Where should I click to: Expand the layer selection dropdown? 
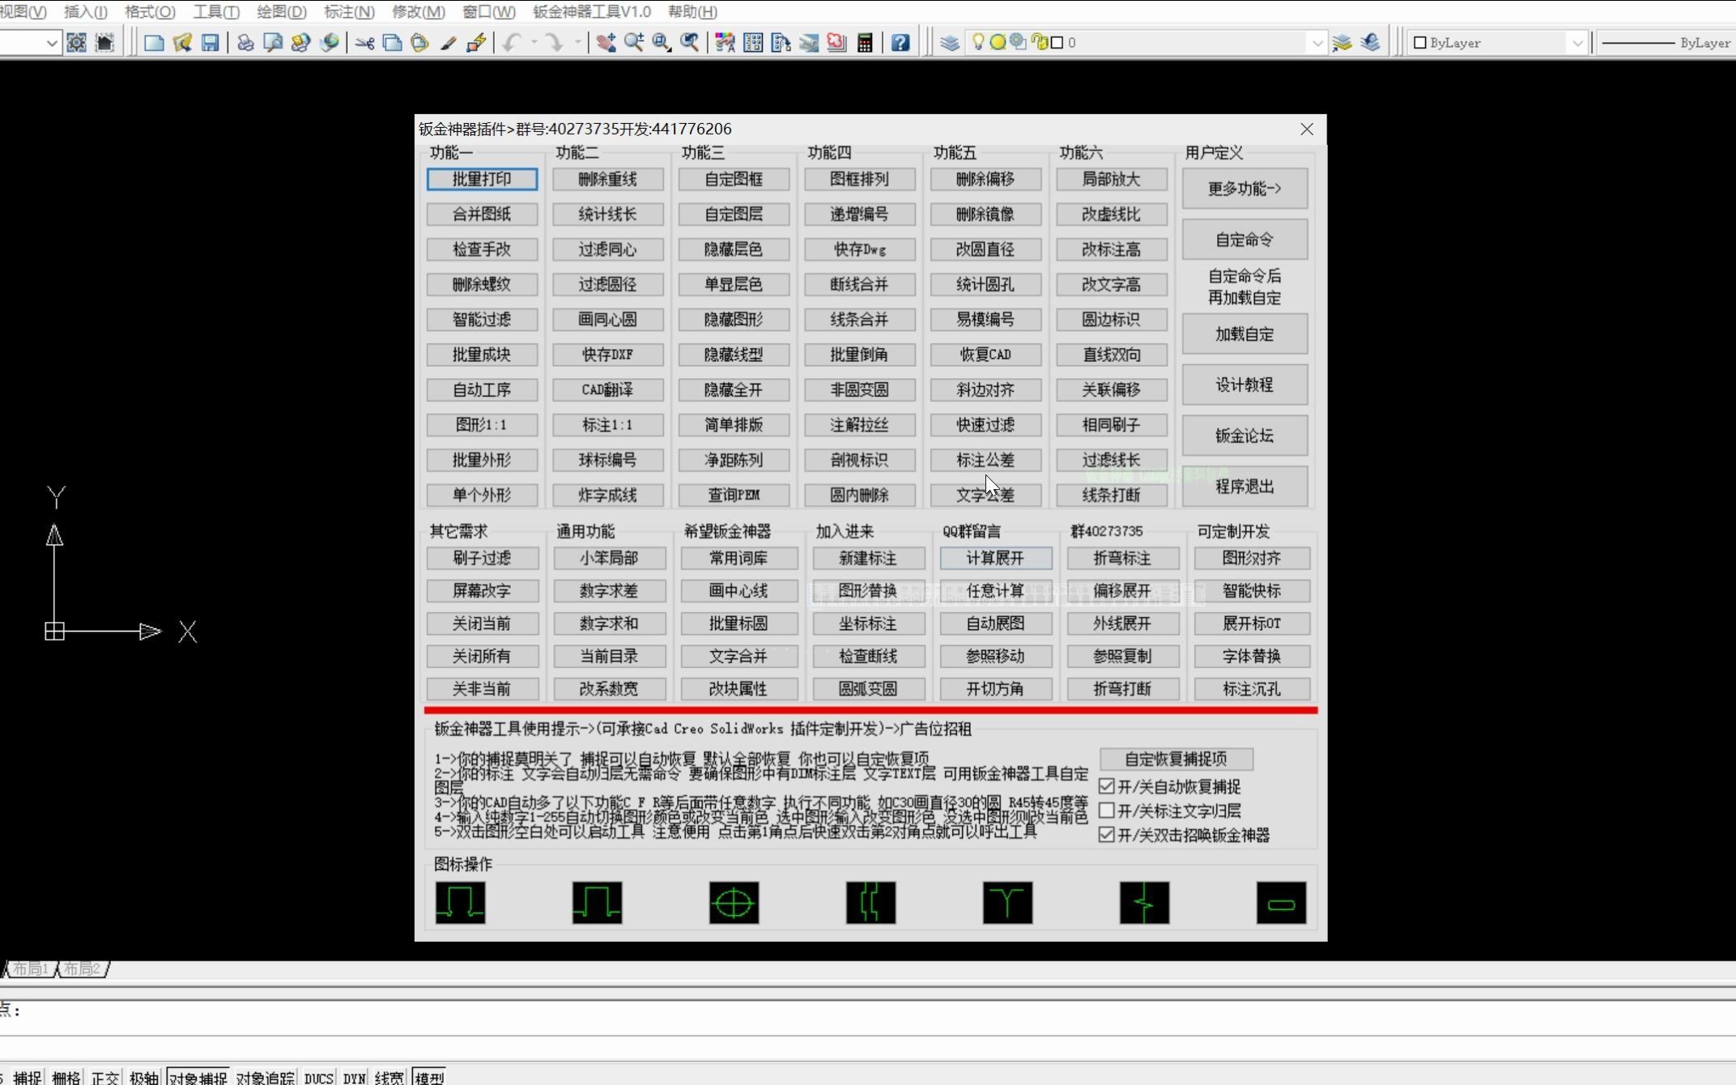pos(1317,43)
